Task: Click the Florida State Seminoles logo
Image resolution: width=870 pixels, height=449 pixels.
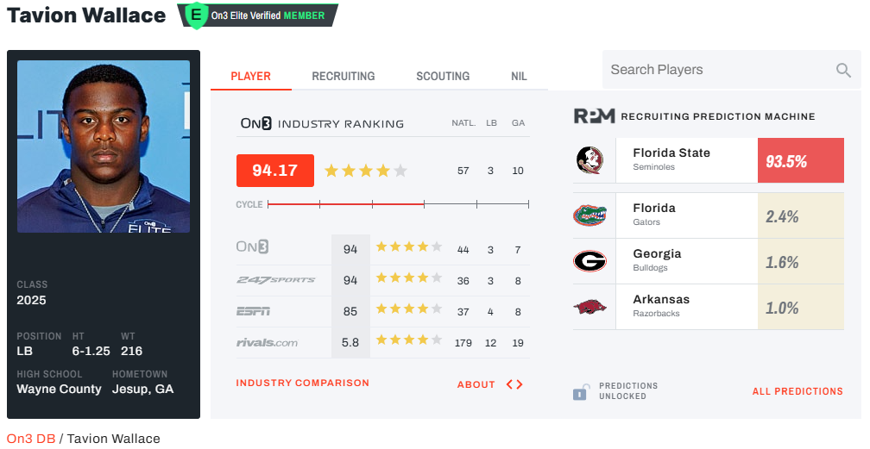Action: (589, 160)
